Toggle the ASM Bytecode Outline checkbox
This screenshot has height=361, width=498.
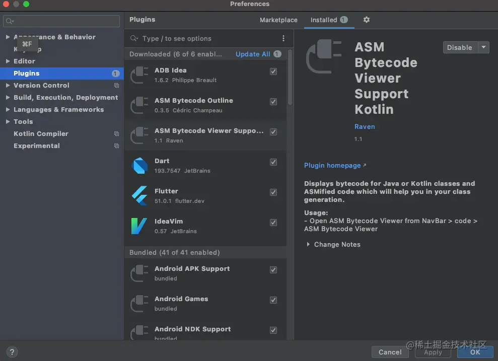point(273,102)
